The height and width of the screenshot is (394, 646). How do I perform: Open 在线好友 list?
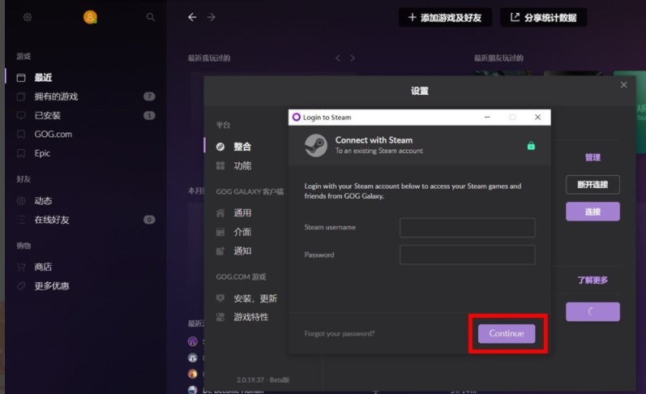tap(52, 220)
